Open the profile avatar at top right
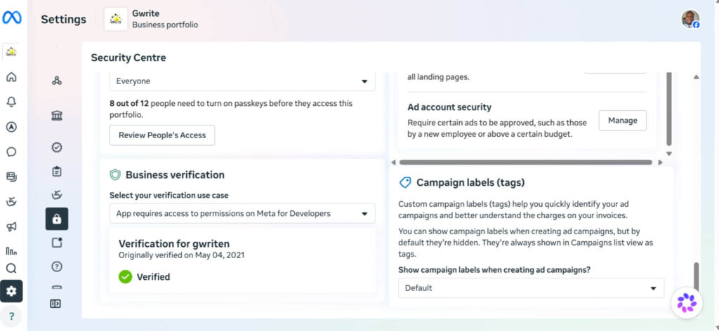The width and height of the screenshot is (719, 331). 690,19
